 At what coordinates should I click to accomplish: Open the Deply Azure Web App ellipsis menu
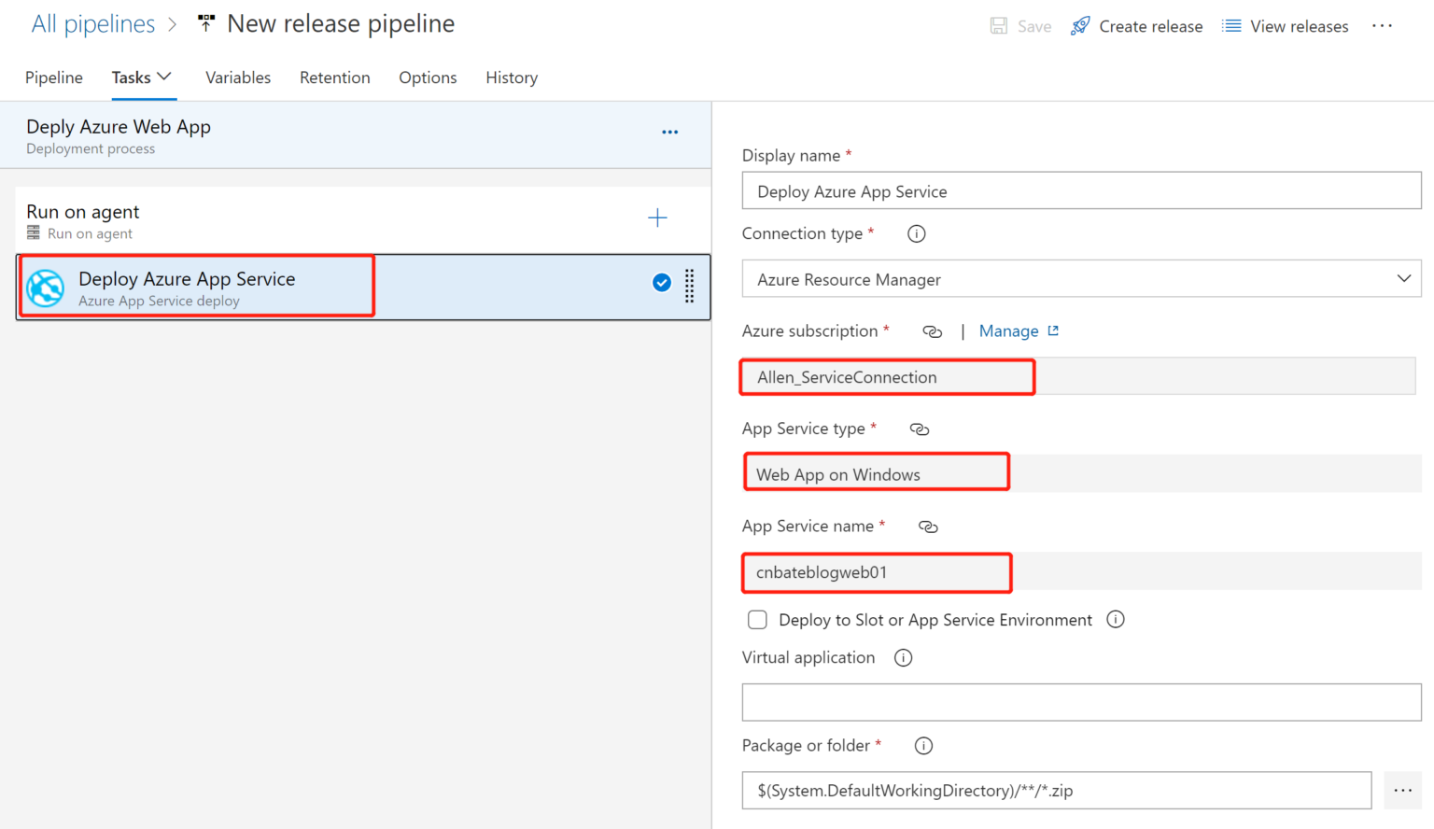(x=670, y=133)
